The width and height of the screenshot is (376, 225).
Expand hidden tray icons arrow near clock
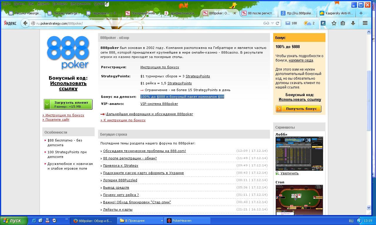tap(359, 221)
